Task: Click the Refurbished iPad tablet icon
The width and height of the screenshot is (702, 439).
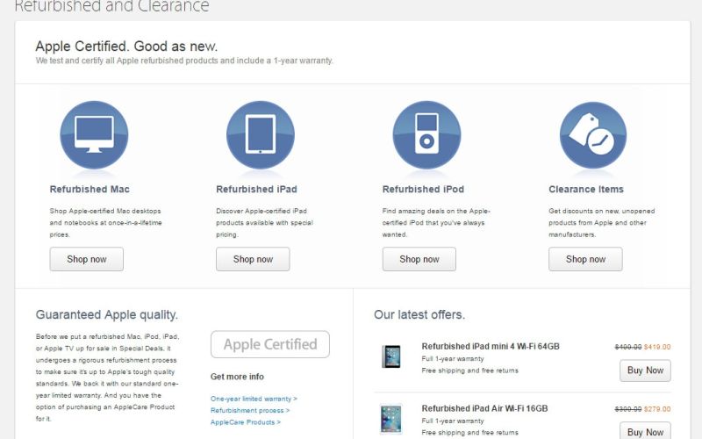Action: click(x=261, y=134)
